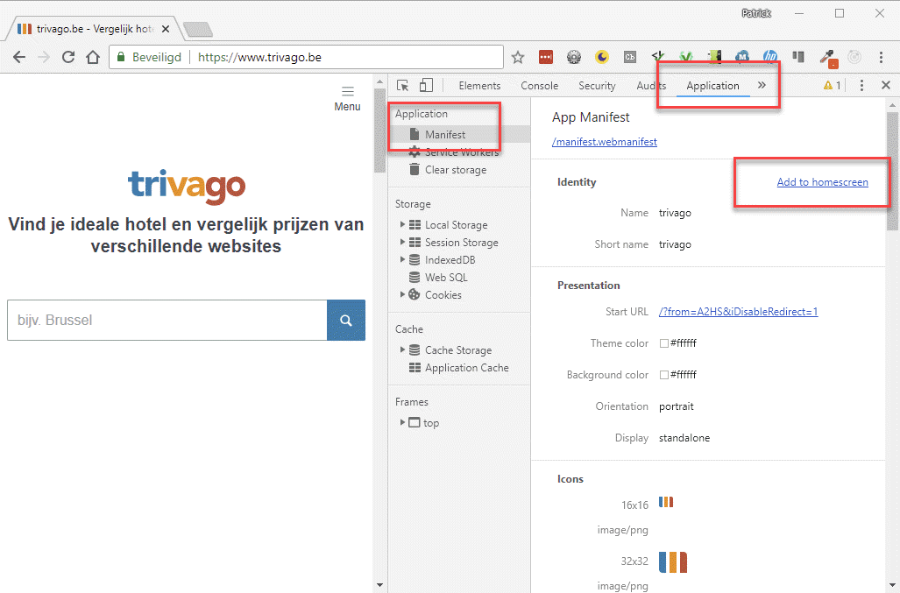900x593 pixels.
Task: Expand the IndexedDB tree node
Action: pyautogui.click(x=403, y=260)
